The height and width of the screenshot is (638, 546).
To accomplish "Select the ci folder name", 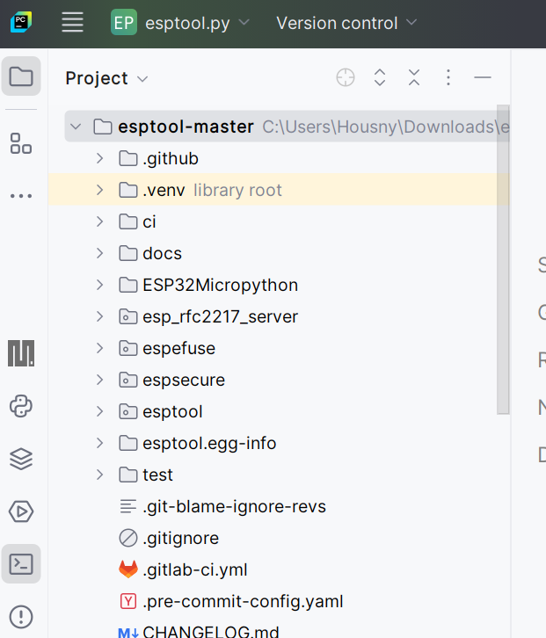I will point(149,221).
